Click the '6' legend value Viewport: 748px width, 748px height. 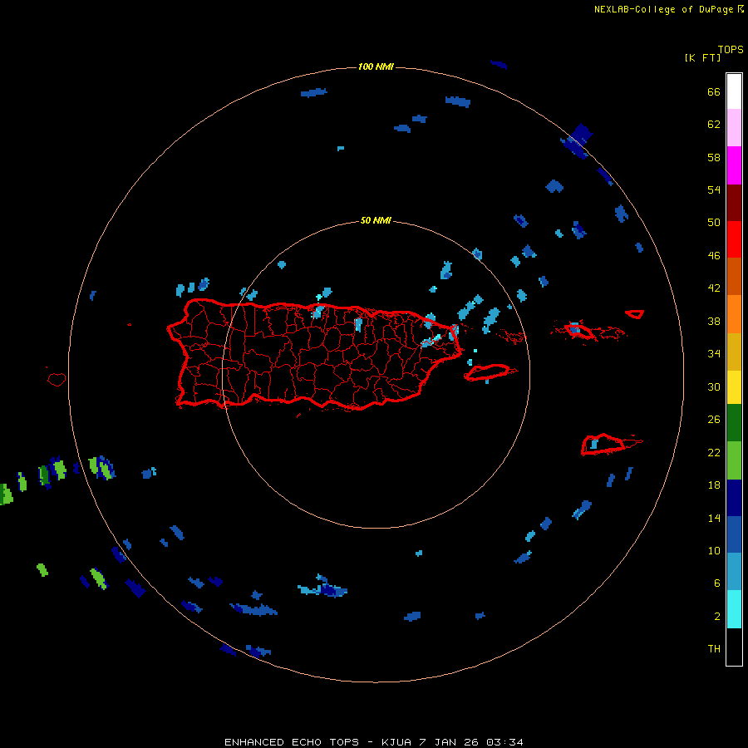[717, 583]
